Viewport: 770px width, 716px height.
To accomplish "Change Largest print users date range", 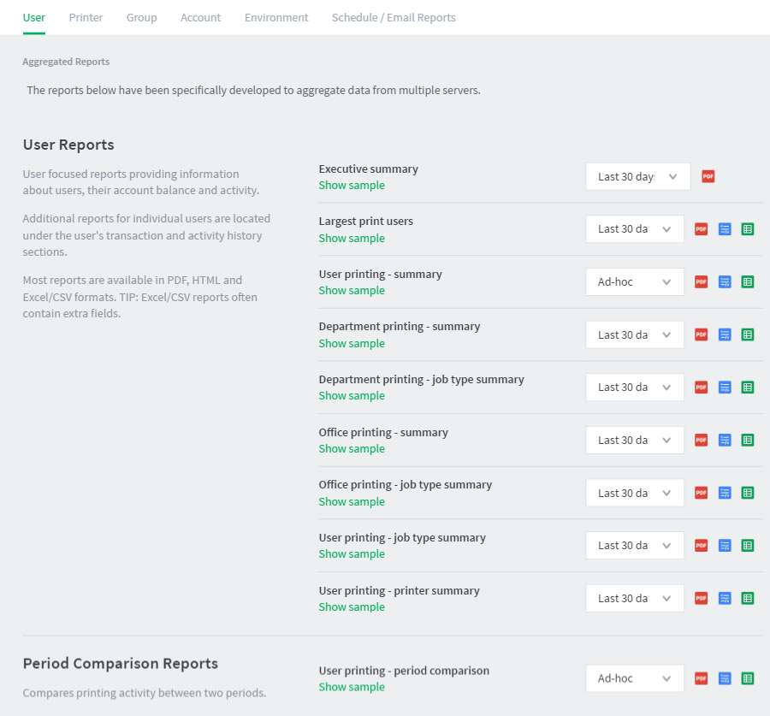I will [635, 229].
